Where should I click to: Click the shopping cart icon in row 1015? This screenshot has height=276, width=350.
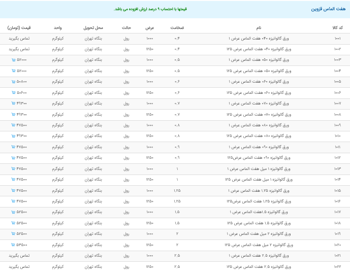(13, 191)
